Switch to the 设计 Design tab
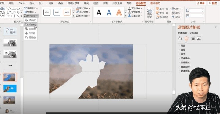Screen dimensions: 220x114 (41, 3)
